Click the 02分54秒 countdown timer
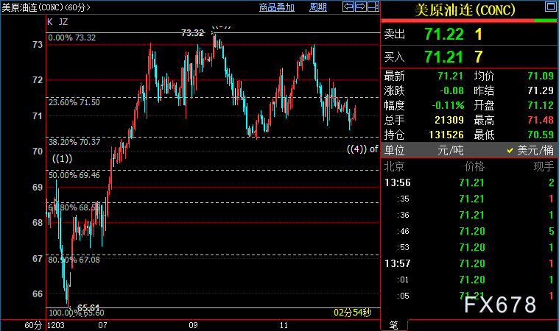Viewport: 559px width, 331px height. click(x=353, y=313)
